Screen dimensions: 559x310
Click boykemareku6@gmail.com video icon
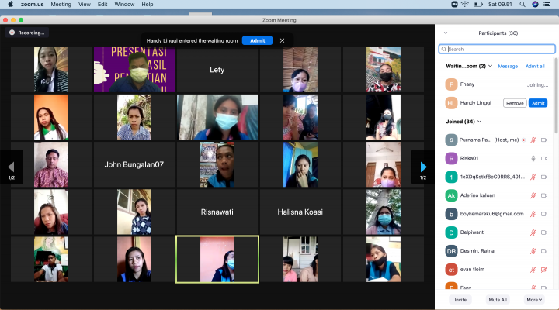pyautogui.click(x=544, y=214)
